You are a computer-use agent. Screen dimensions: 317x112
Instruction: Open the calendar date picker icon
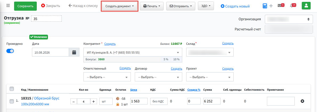(x=74, y=52)
